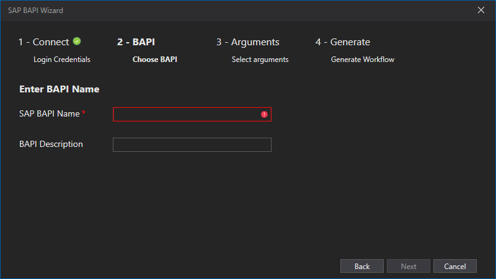Focus the SAP BAPI Name input field

click(x=192, y=114)
